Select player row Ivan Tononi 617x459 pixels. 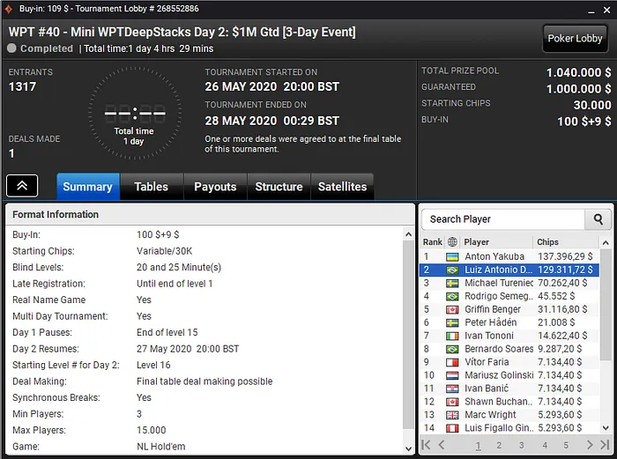click(x=509, y=336)
